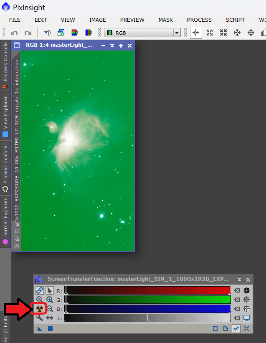Reset the L channel in STF
This screenshot has width=266, height=343.
click(237, 318)
